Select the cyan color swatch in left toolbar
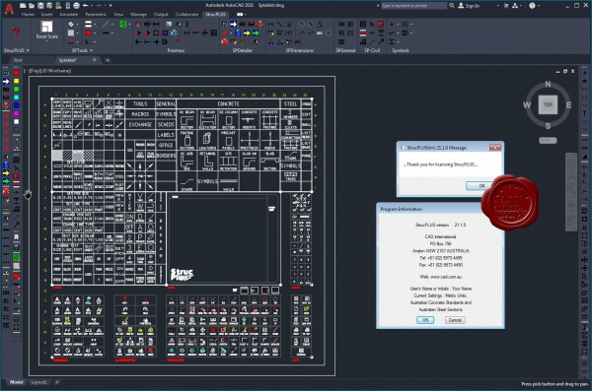Image resolution: width=592 pixels, height=391 pixels. [x=16, y=98]
